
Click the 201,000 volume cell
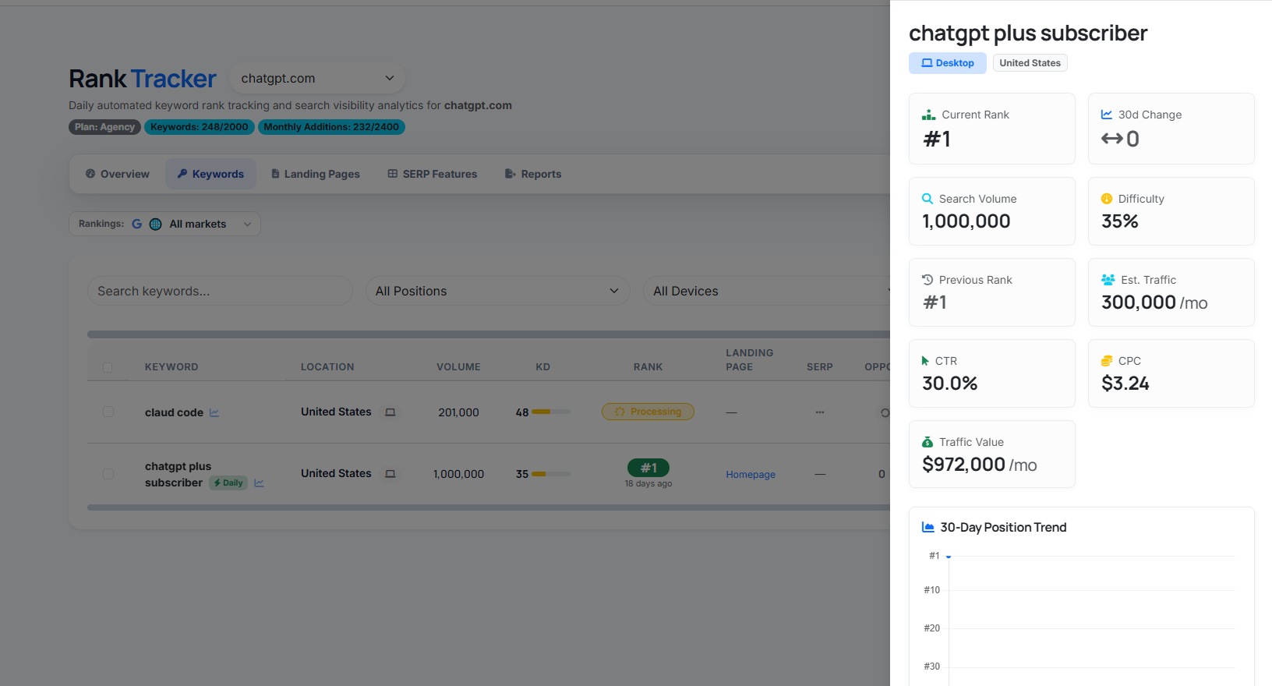point(458,412)
